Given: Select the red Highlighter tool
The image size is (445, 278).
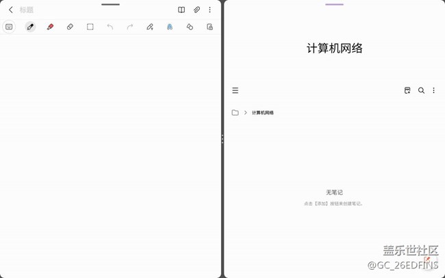Looking at the screenshot, I should tap(50, 27).
